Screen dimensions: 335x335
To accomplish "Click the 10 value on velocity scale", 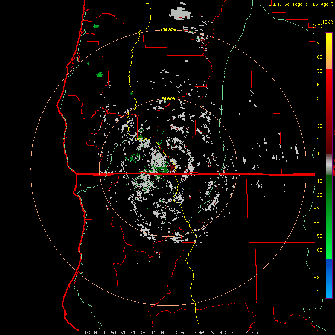I will point(320,154).
